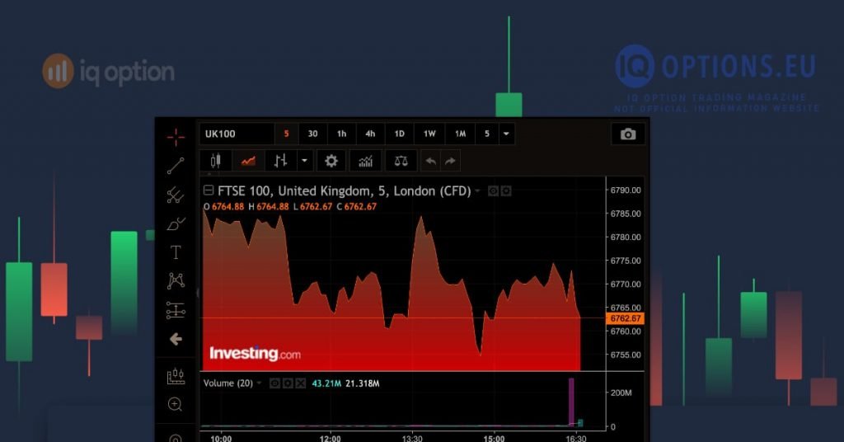
Task: Select the brush drawing tool
Action: click(x=176, y=224)
